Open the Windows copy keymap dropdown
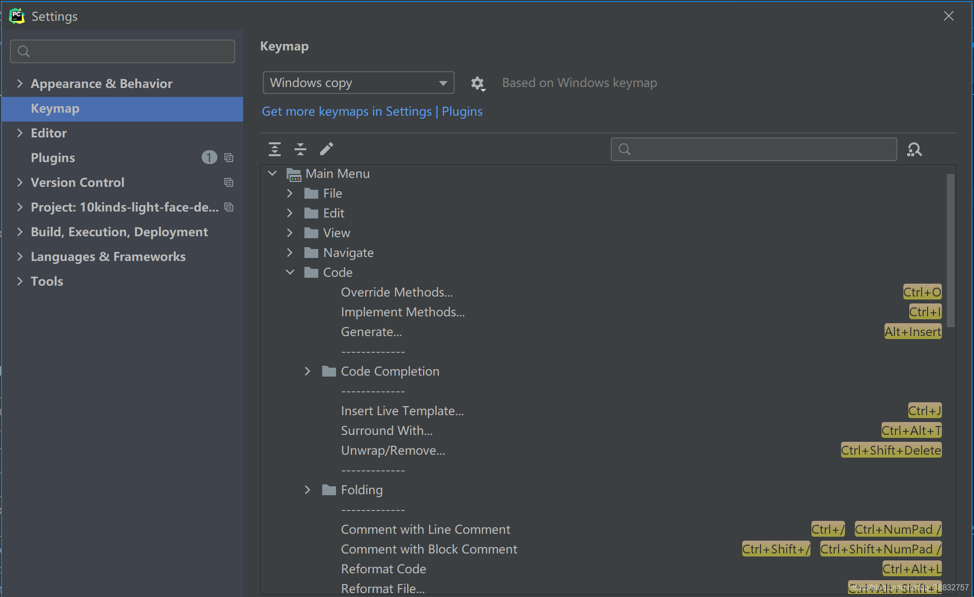The height and width of the screenshot is (597, 974). click(x=358, y=83)
